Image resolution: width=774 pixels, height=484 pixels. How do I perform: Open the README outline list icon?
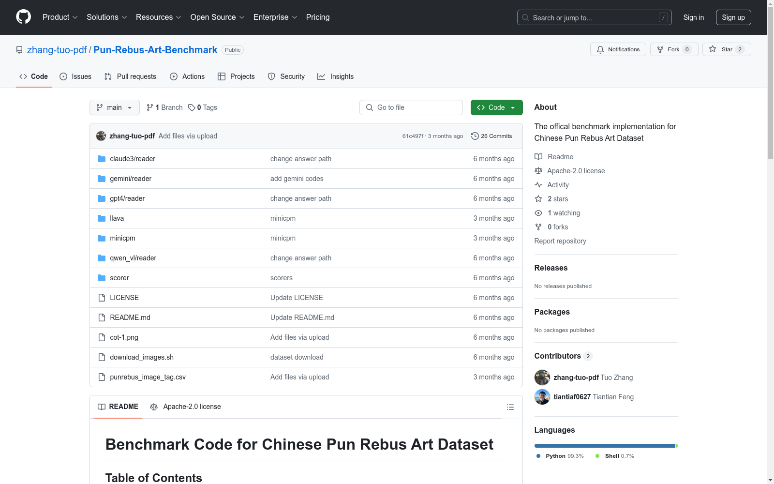pos(510,407)
